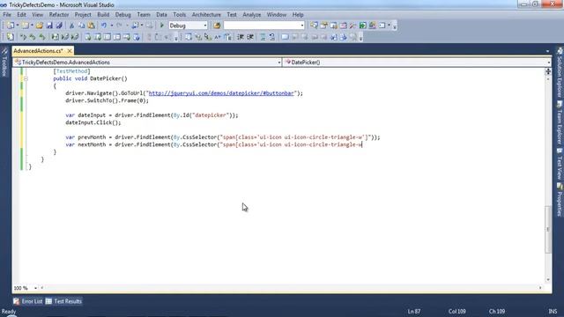Close the AdvancedActions.cs tab
The image size is (564, 317).
tap(70, 51)
